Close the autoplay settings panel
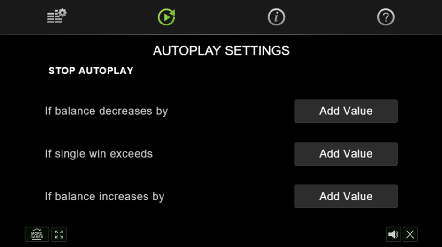The width and height of the screenshot is (442, 247). pyautogui.click(x=410, y=234)
